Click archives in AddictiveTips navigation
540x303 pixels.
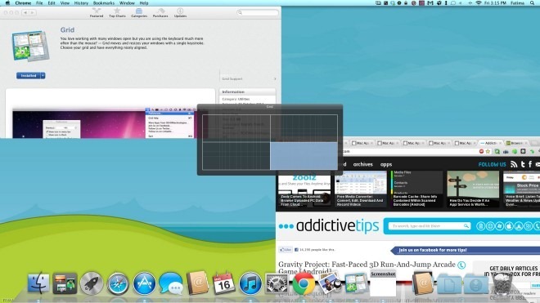tap(362, 164)
